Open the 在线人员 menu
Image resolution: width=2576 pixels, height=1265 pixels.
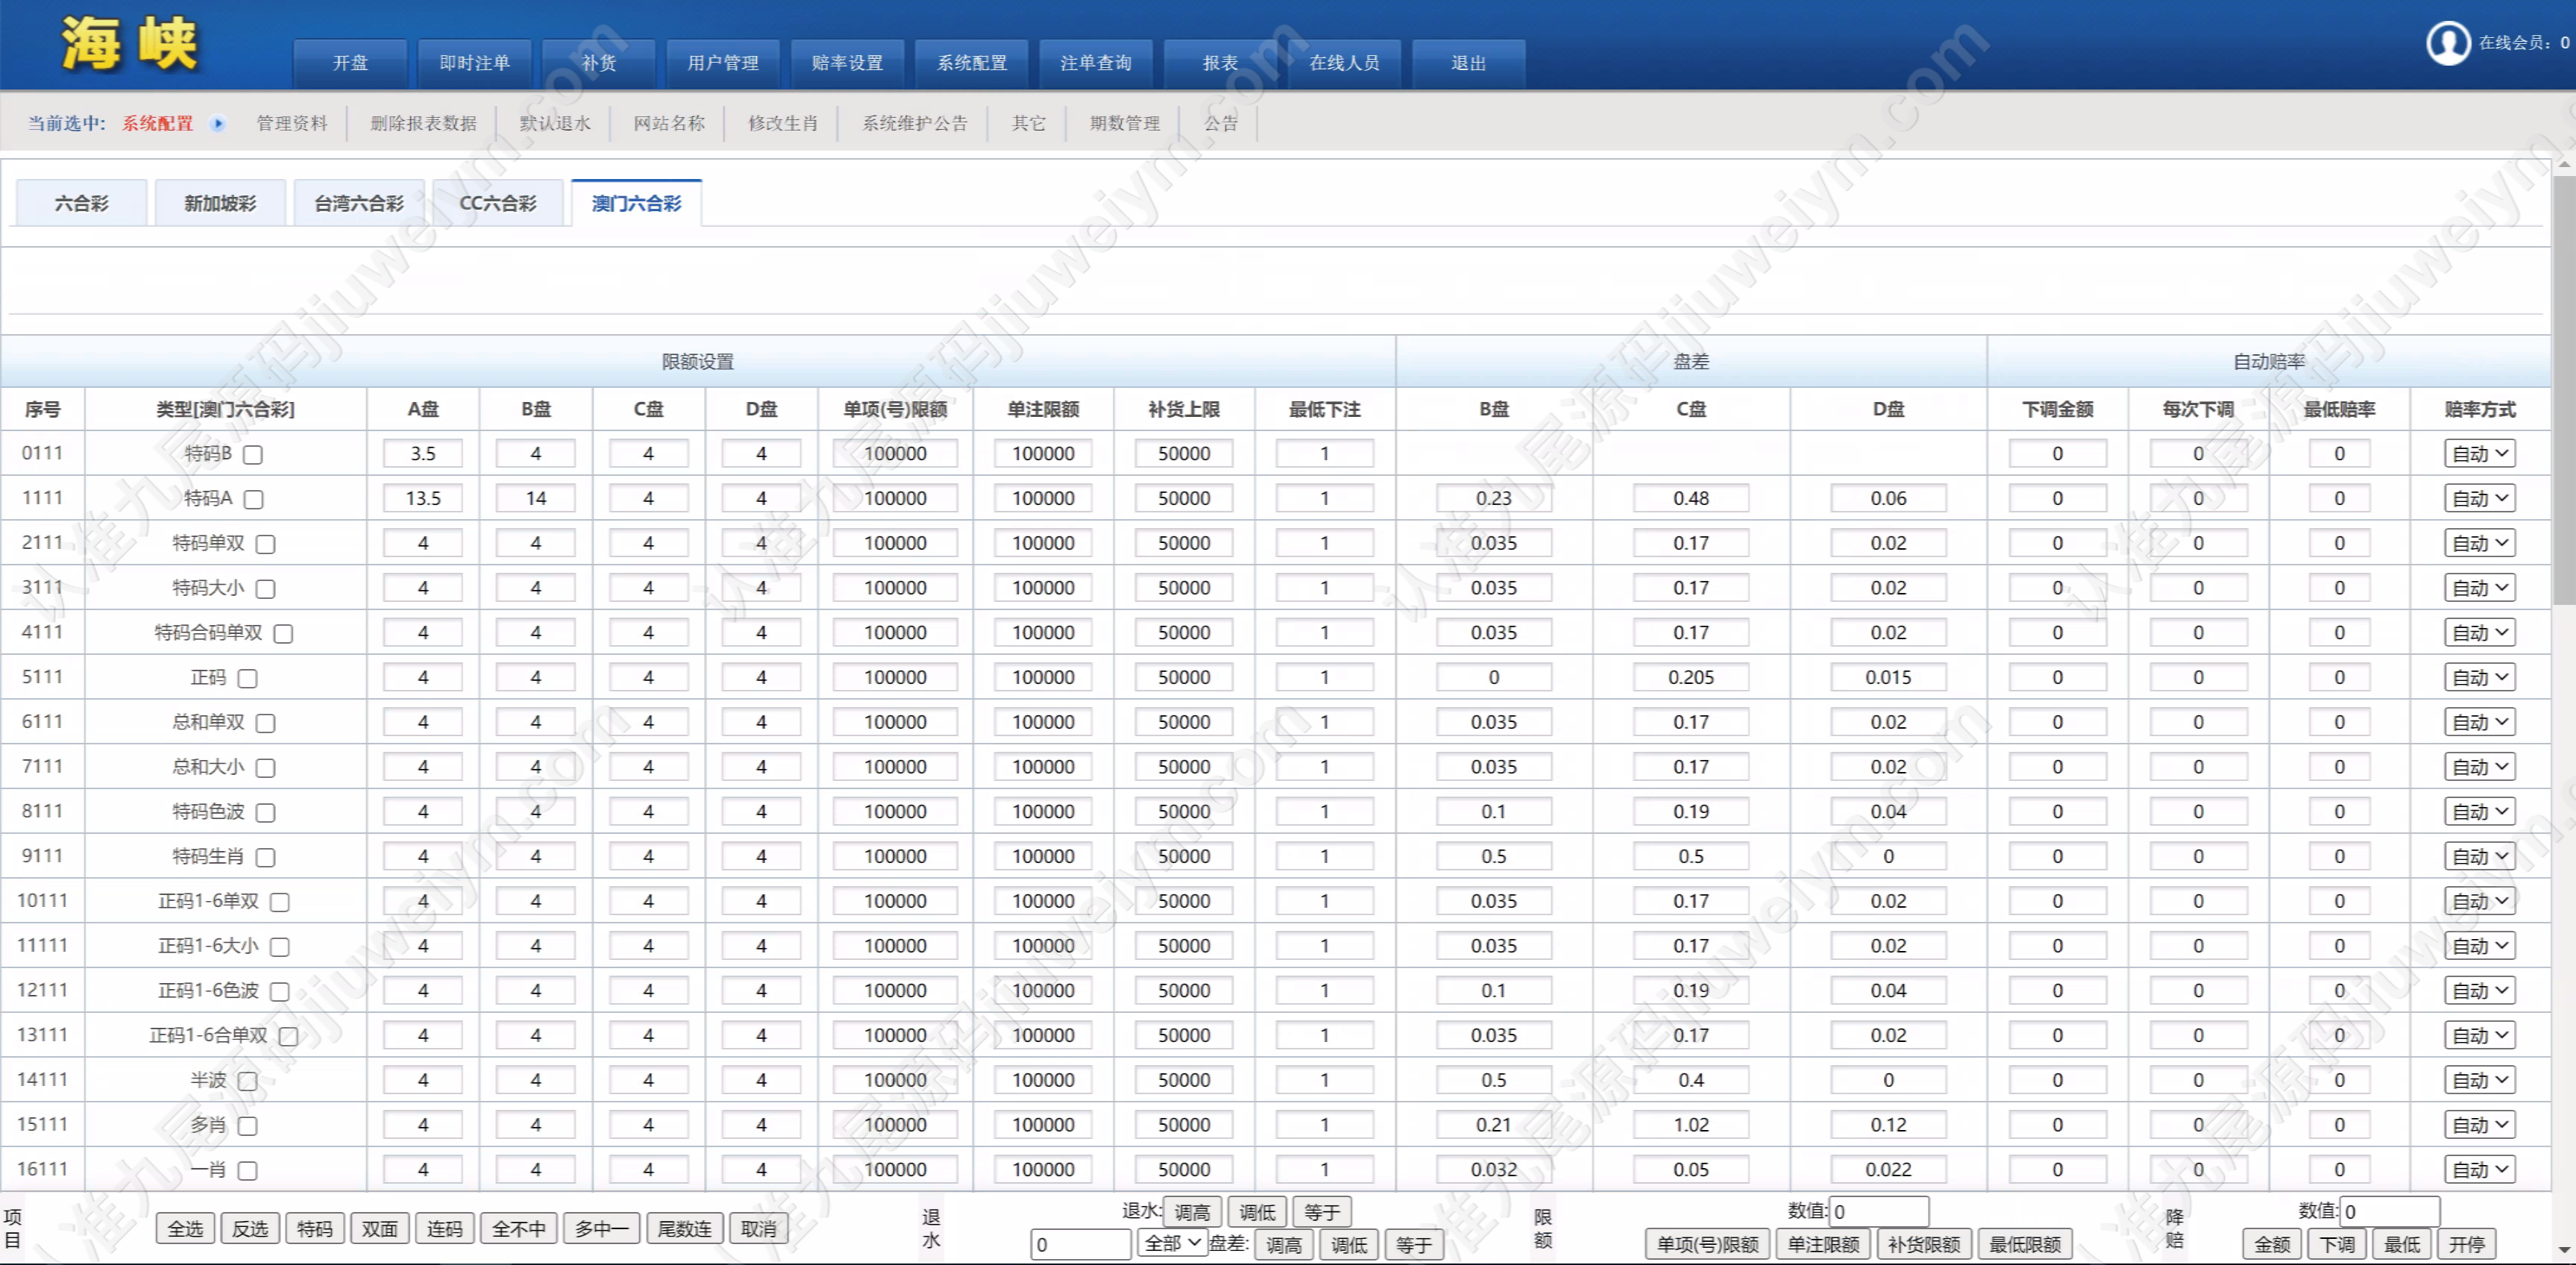point(1344,63)
